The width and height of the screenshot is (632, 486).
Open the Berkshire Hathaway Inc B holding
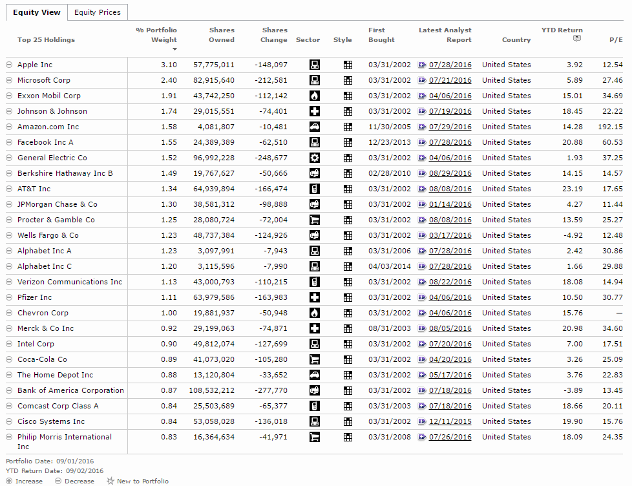[x=65, y=173]
